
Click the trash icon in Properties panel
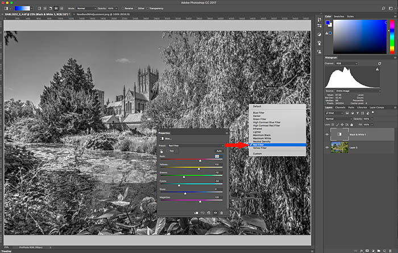coord(222,213)
